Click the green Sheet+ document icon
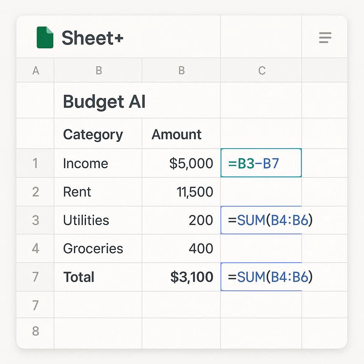The height and width of the screenshot is (364, 364). pos(45,38)
